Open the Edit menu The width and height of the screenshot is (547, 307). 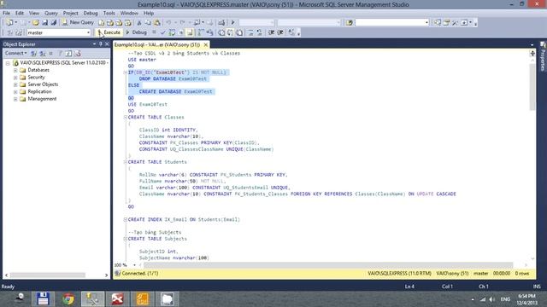20,13
